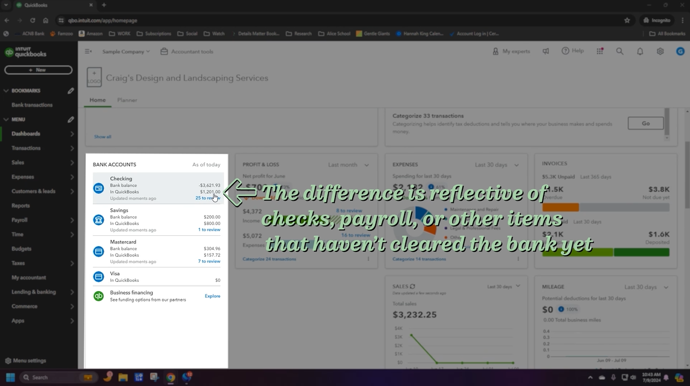Open Bank transactions bookmark
The width and height of the screenshot is (690, 386).
tap(32, 105)
